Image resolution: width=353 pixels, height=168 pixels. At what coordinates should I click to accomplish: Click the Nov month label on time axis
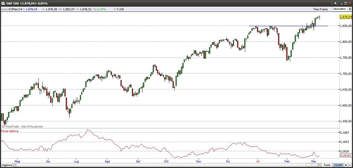pyautogui.click(x=198, y=161)
